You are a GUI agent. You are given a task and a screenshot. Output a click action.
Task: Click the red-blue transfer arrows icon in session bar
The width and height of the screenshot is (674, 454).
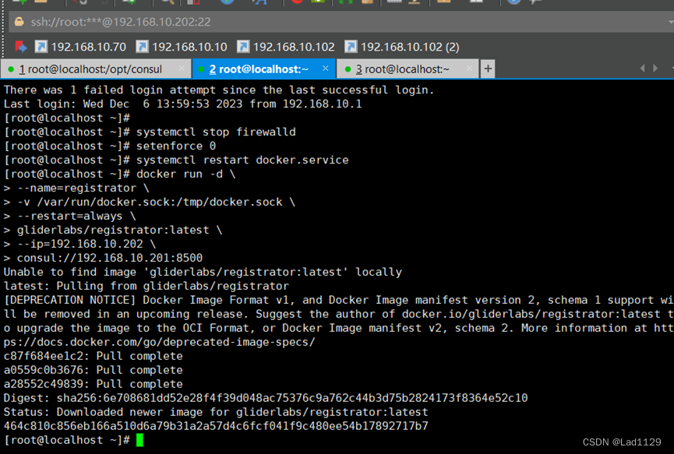[x=23, y=45]
